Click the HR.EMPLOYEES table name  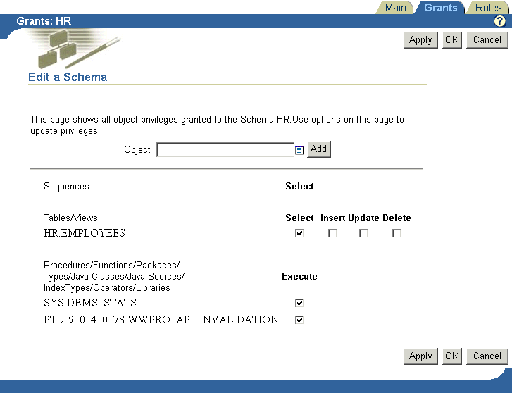tap(85, 233)
